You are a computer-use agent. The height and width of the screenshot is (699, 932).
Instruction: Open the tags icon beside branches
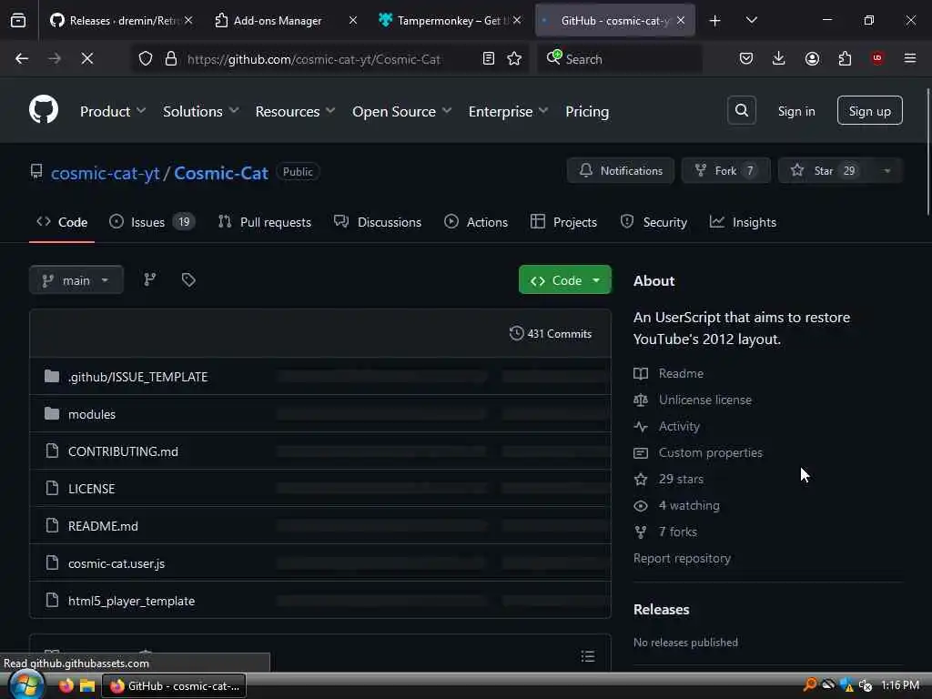[188, 280]
